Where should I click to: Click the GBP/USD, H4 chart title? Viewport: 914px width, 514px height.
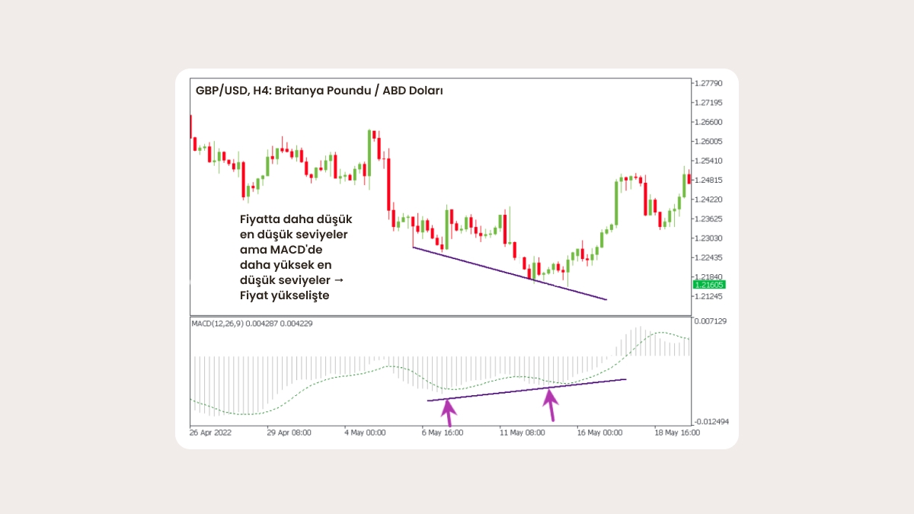pyautogui.click(x=319, y=91)
